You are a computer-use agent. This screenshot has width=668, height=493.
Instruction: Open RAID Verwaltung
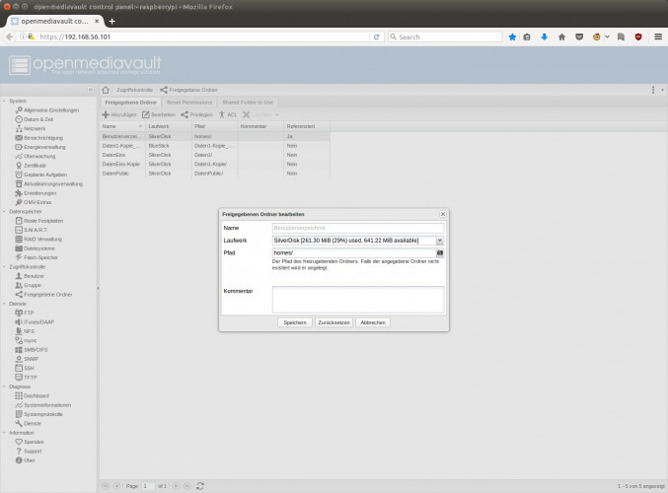[x=38, y=240]
